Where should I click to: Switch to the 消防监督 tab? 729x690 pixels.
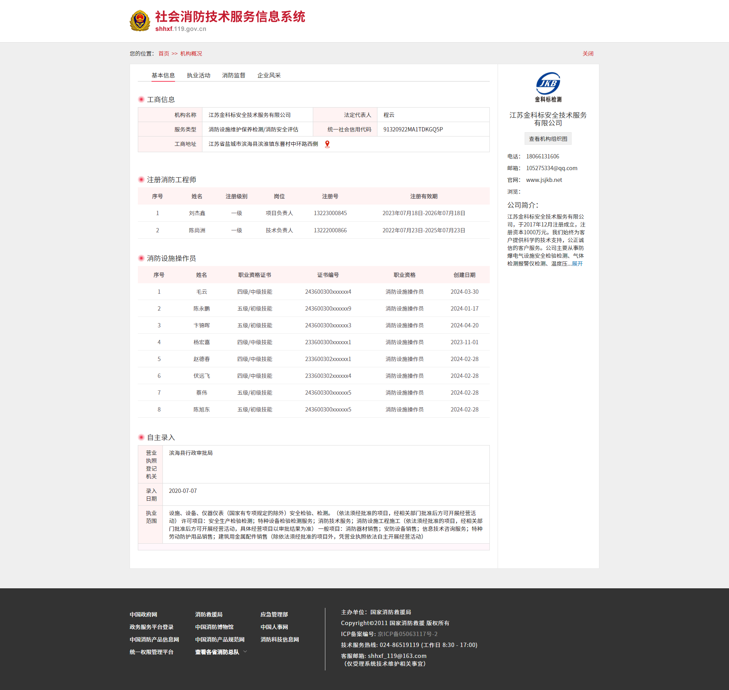click(234, 75)
